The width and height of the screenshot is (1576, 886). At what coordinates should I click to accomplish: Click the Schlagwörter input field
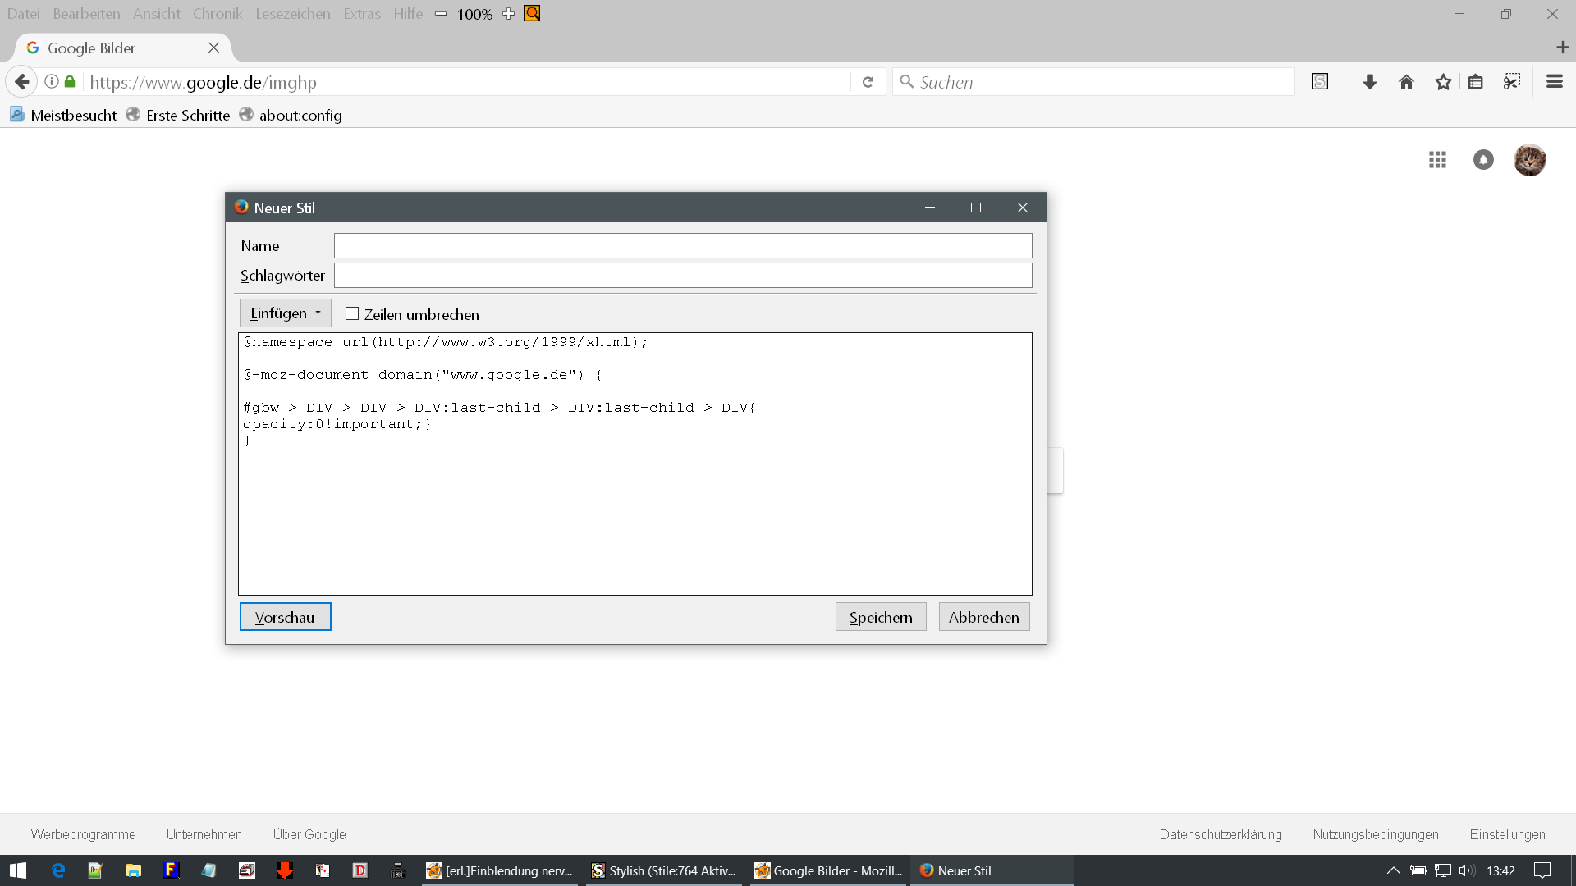click(x=682, y=276)
